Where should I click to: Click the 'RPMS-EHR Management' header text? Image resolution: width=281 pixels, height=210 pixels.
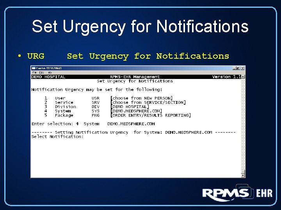[135, 77]
